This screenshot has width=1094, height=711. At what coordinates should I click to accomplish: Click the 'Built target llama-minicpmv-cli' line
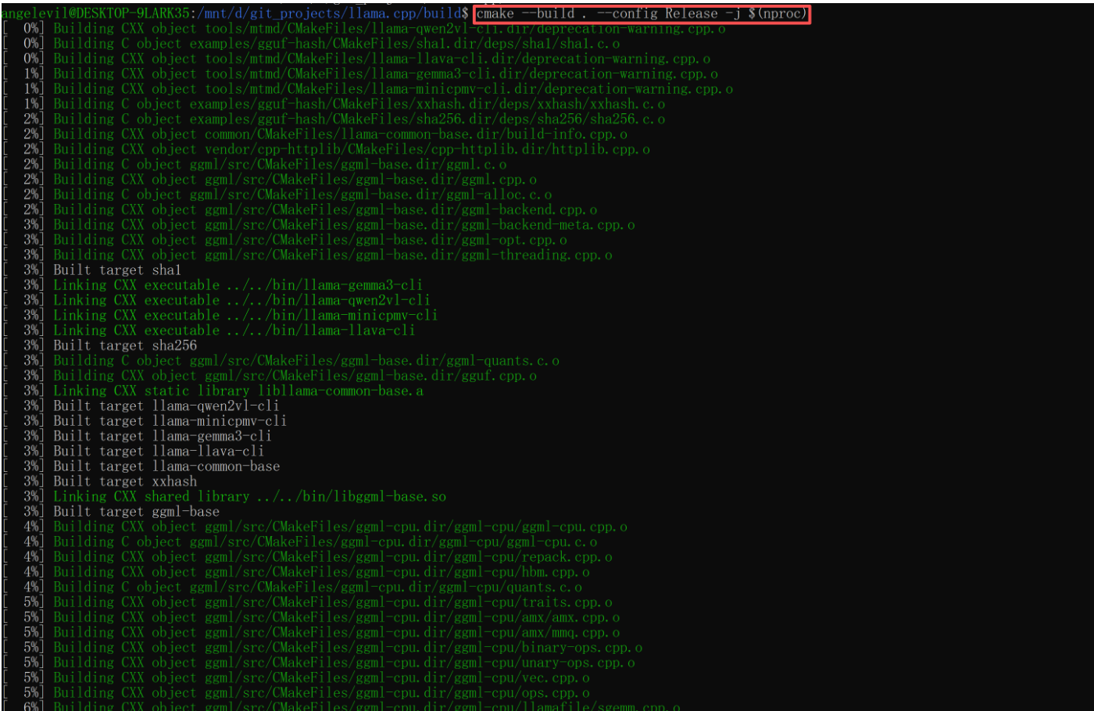point(145,421)
